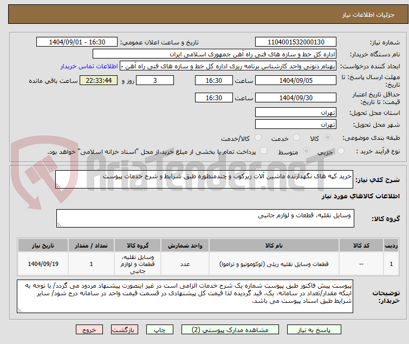Toggle the اسناد خزانه اسلامی payment checkbox
The image size is (409, 344).
coord(264,151)
